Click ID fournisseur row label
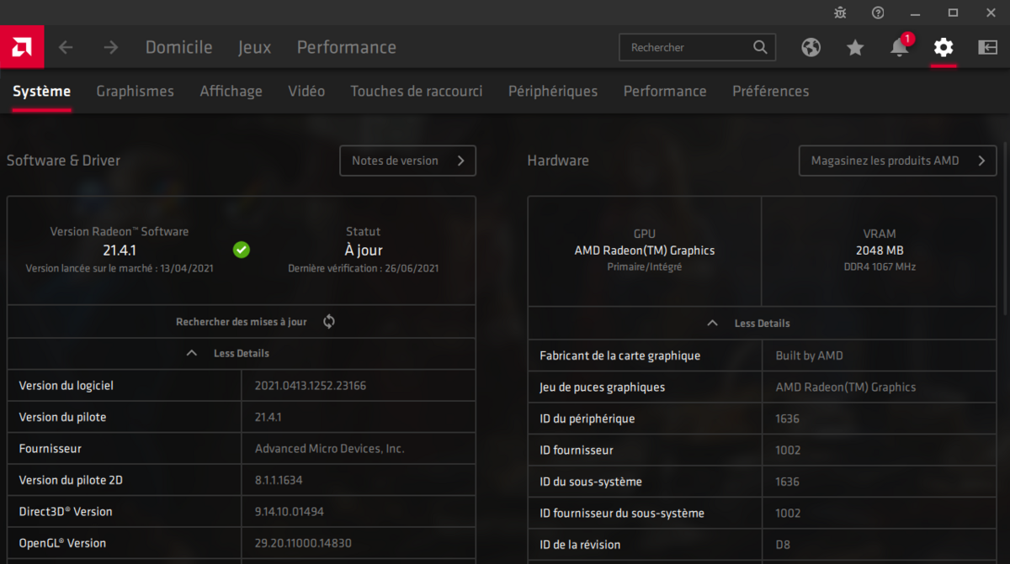Screen dimensions: 1010x564 577,451
